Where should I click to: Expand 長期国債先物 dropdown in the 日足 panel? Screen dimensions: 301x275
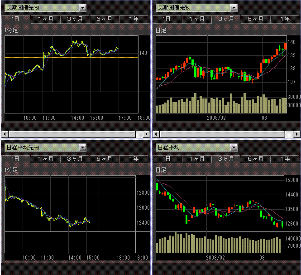233,8
